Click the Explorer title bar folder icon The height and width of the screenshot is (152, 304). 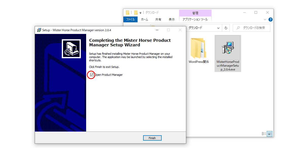coord(127,12)
